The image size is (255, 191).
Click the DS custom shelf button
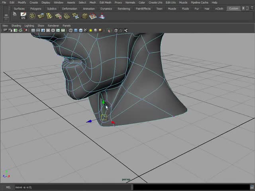(23, 16)
